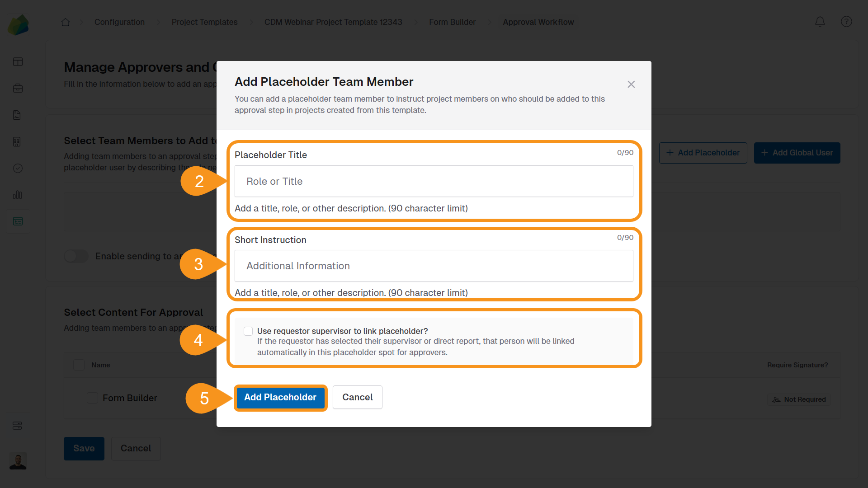868x488 pixels.
Task: Open your profile avatar at sidebar bottom
Action: pyautogui.click(x=18, y=461)
